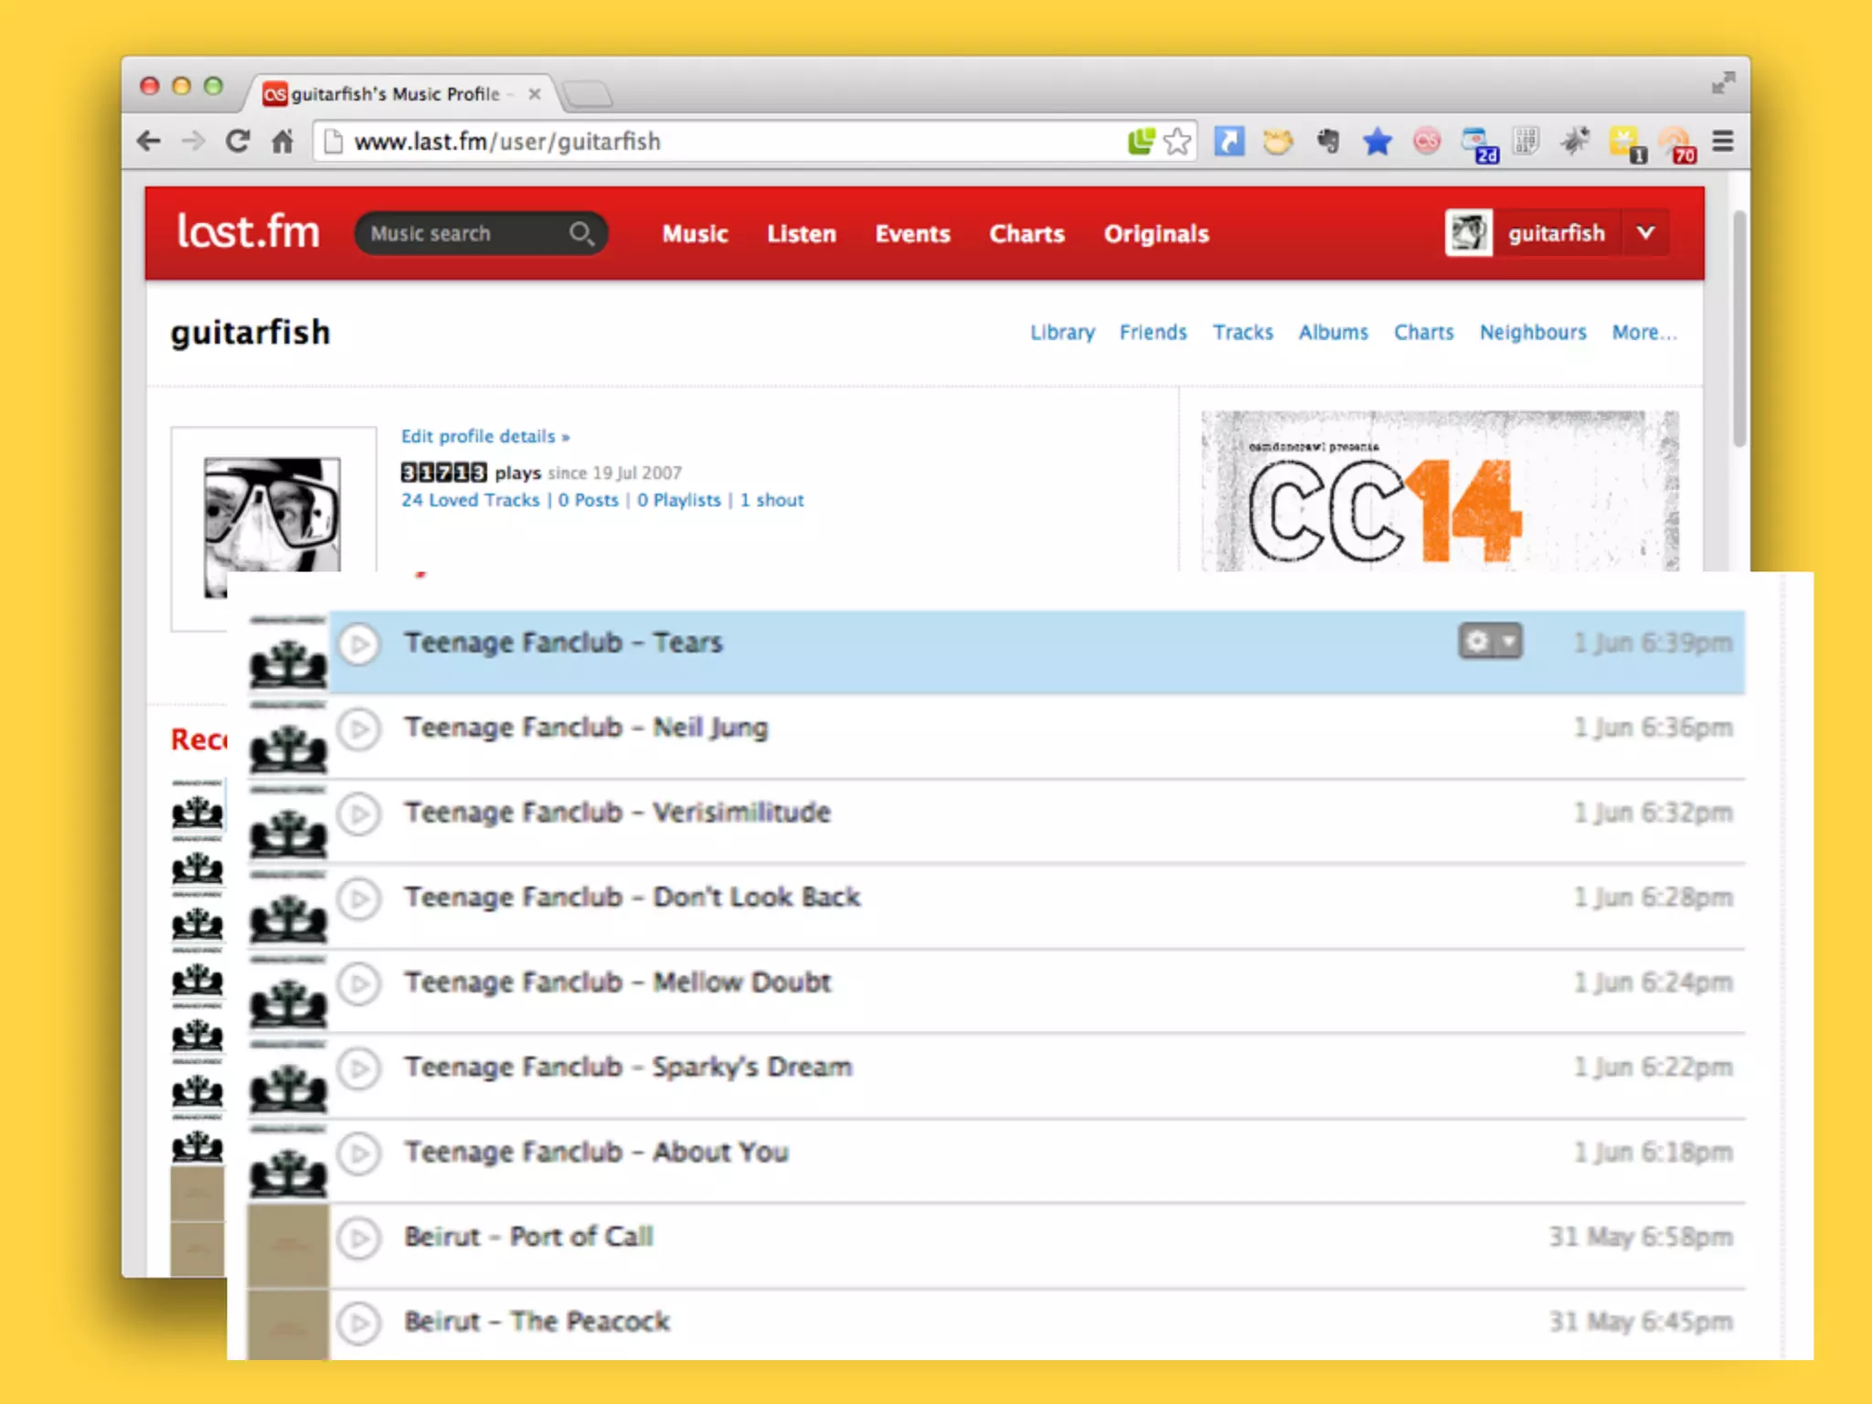This screenshot has width=1872, height=1404.
Task: Play Teenage Fanclub – Mellow Doubt track
Action: (359, 984)
